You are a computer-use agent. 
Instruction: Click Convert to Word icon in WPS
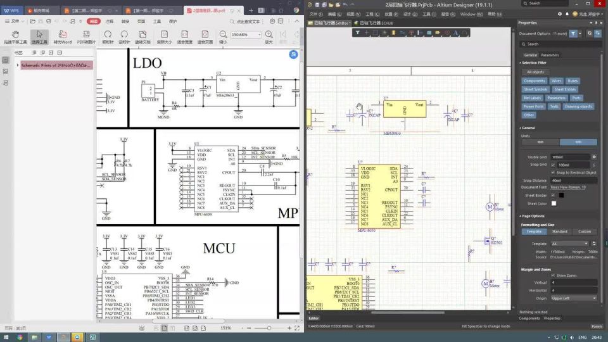pos(63,37)
